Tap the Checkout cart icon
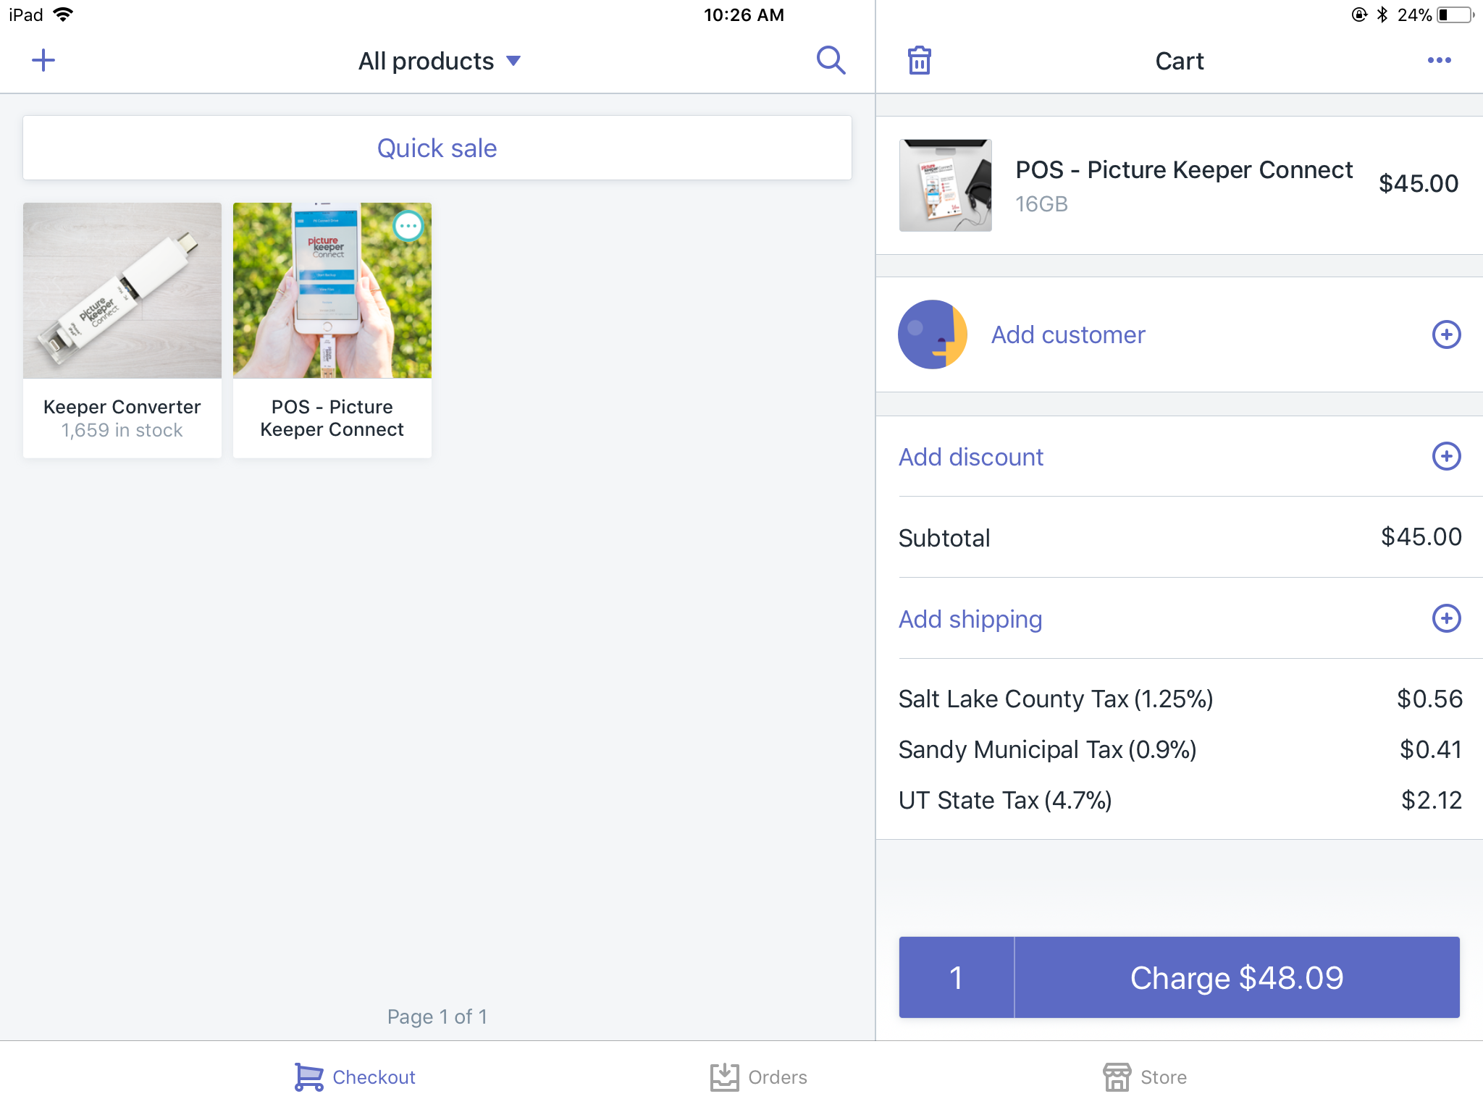The height and width of the screenshot is (1112, 1483). [308, 1077]
